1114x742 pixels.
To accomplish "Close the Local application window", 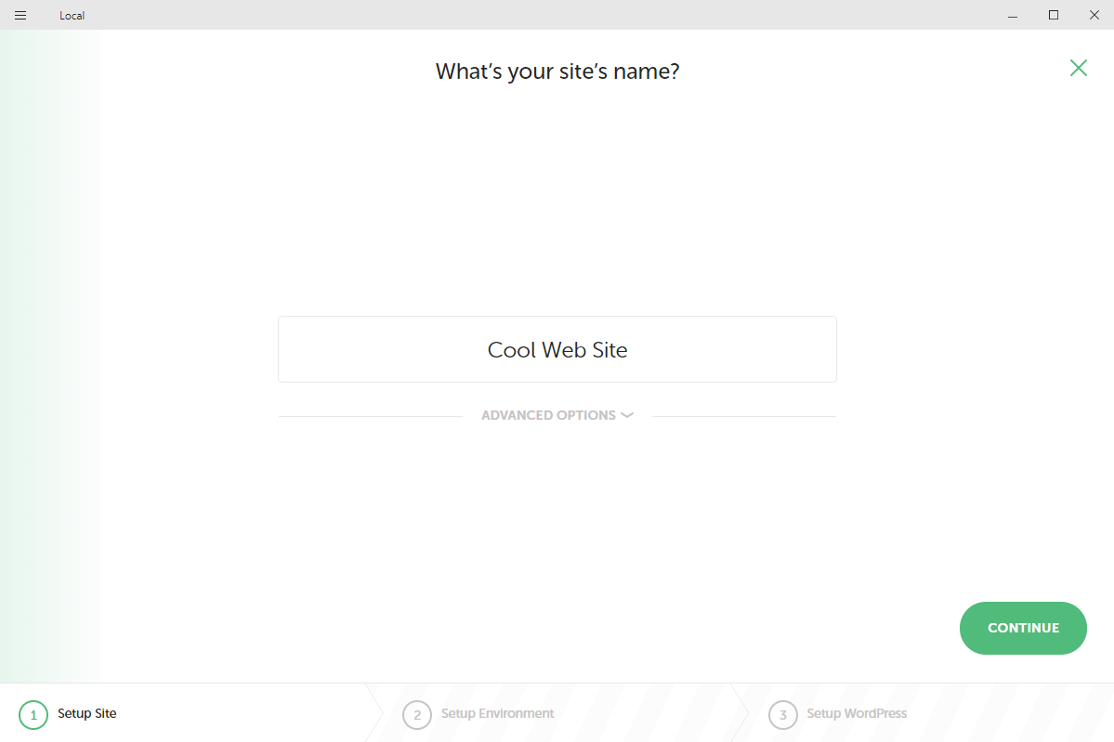I will click(x=1094, y=15).
